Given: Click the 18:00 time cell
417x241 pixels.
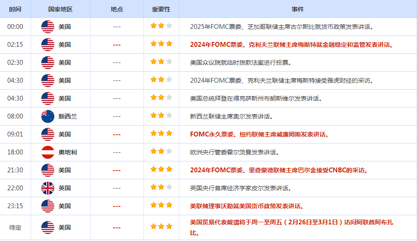Looking at the screenshot, I should (15, 152).
